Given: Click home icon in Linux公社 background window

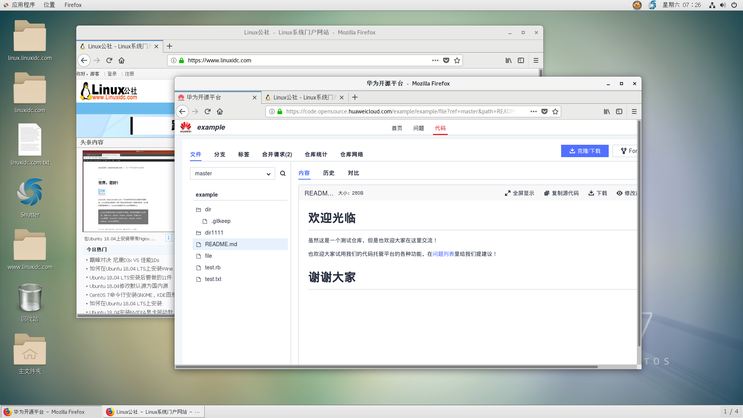Looking at the screenshot, I should click(122, 60).
